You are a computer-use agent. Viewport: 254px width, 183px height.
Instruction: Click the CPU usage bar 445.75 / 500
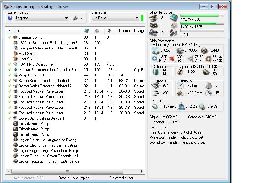[x=202, y=16]
